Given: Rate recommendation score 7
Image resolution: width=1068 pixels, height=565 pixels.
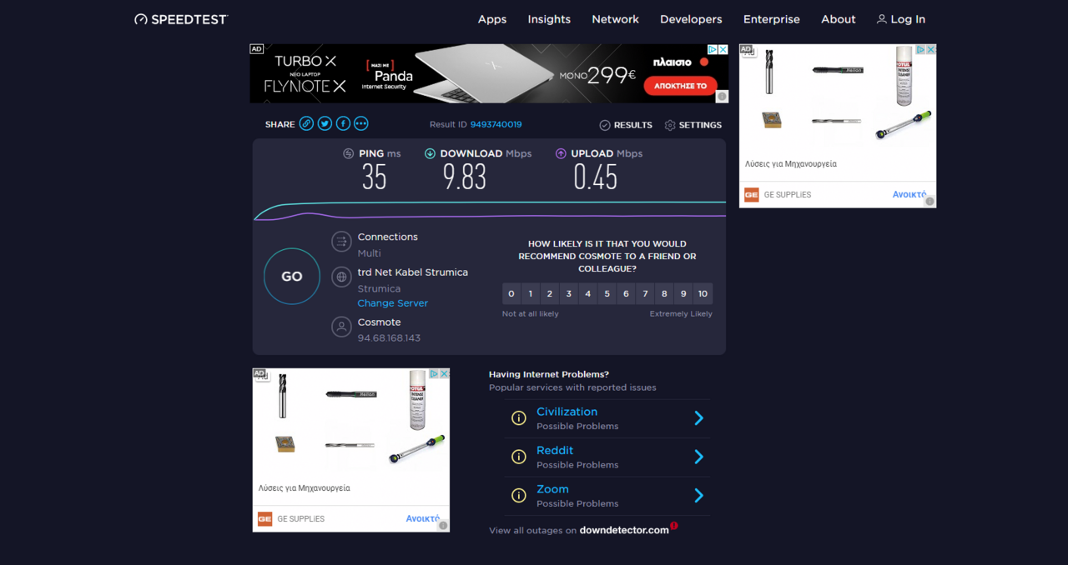Looking at the screenshot, I should (645, 293).
